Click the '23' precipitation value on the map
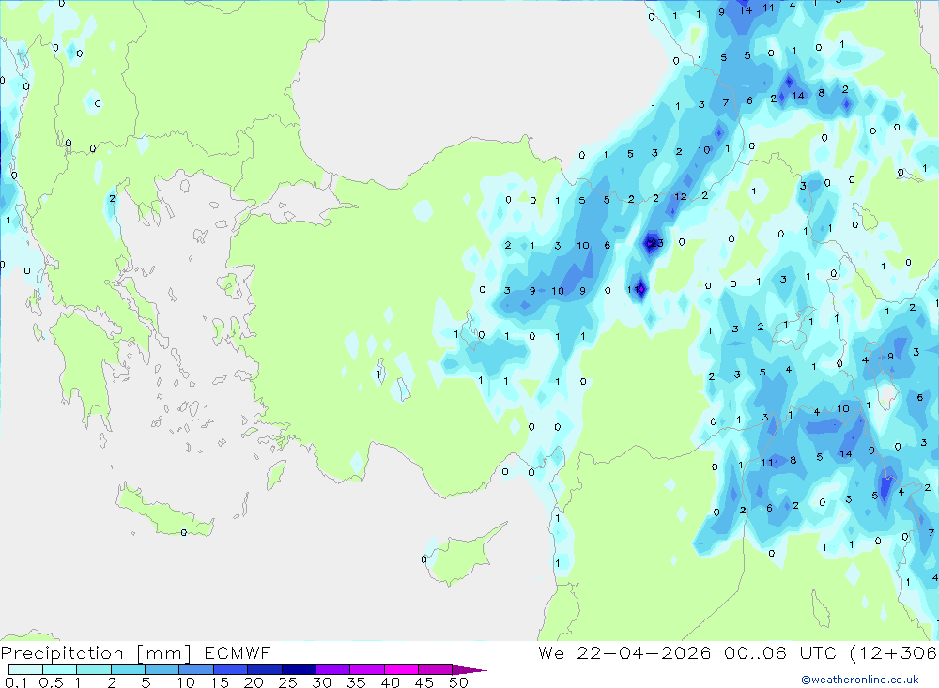Image resolution: width=939 pixels, height=688 pixels. pyautogui.click(x=656, y=243)
